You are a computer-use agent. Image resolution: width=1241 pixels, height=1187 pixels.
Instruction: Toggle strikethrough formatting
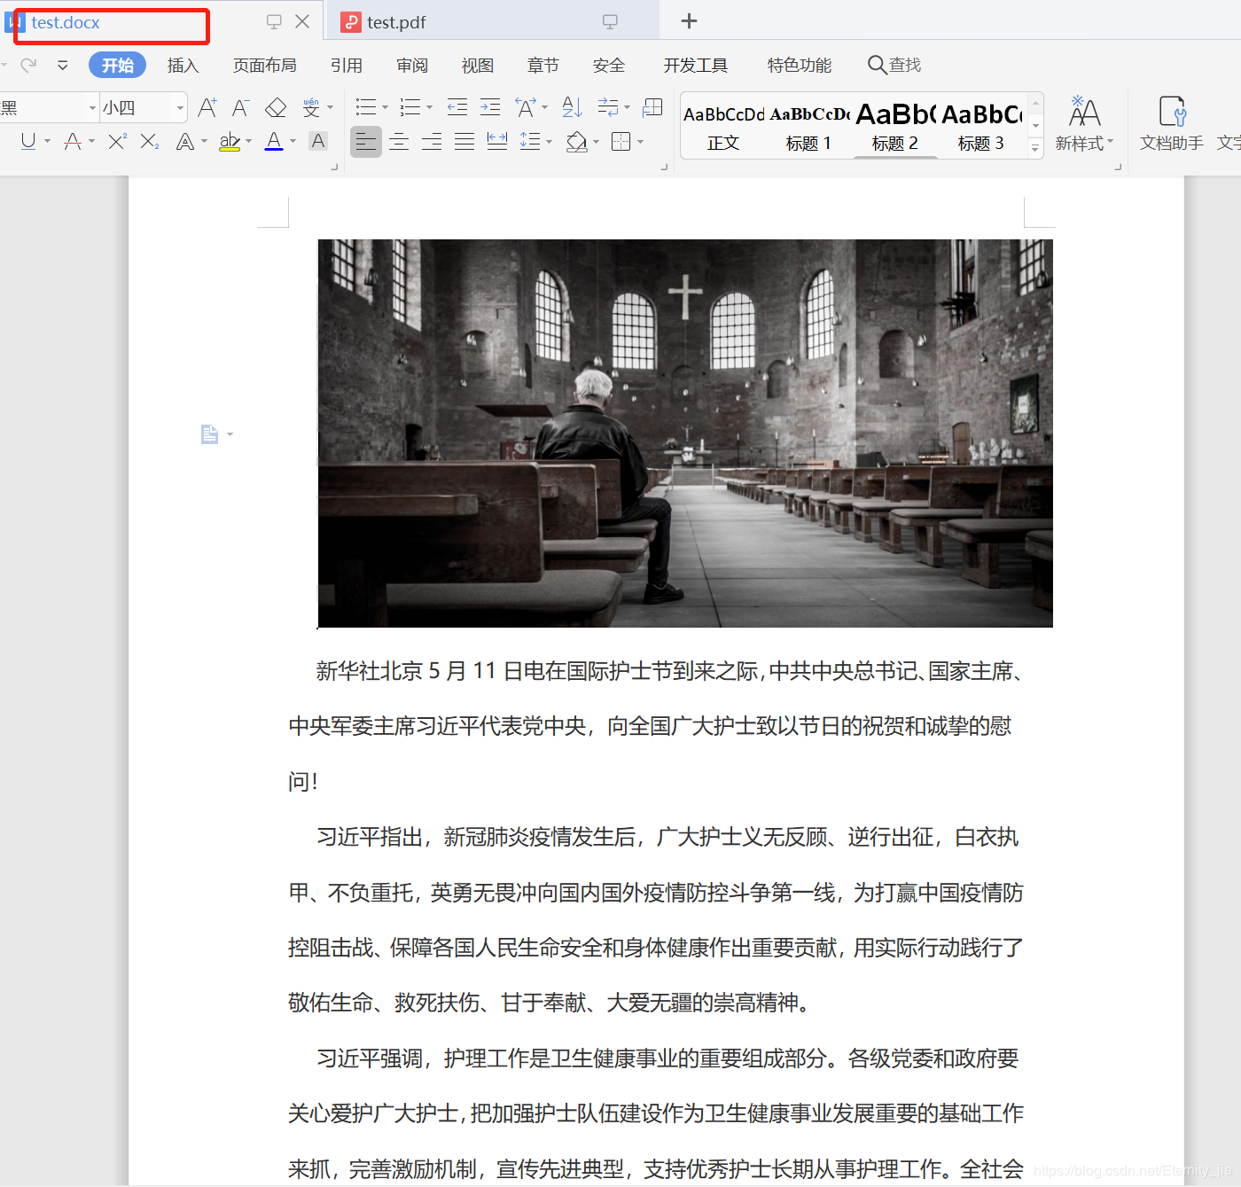(73, 141)
